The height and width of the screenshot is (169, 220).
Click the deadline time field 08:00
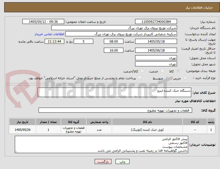[x=114, y=41]
